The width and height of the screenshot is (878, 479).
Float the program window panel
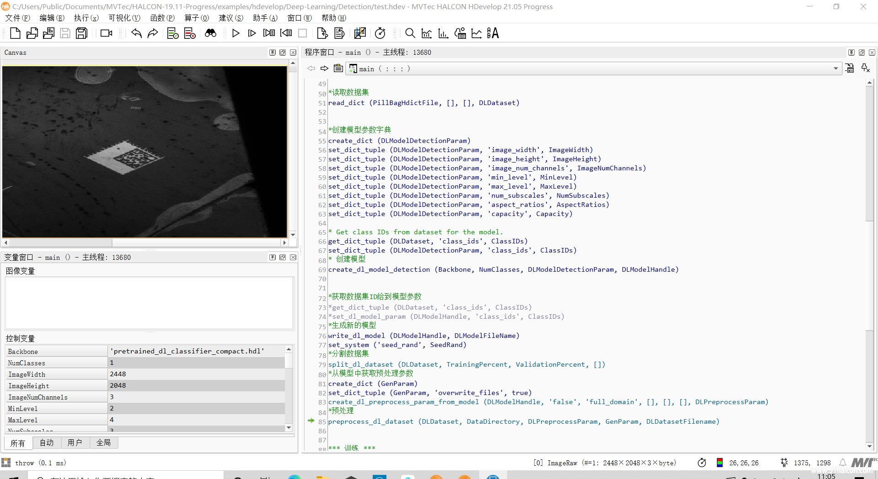[862, 53]
